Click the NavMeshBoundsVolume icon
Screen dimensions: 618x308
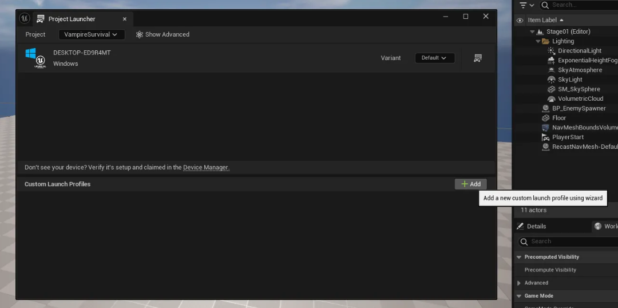tap(545, 128)
